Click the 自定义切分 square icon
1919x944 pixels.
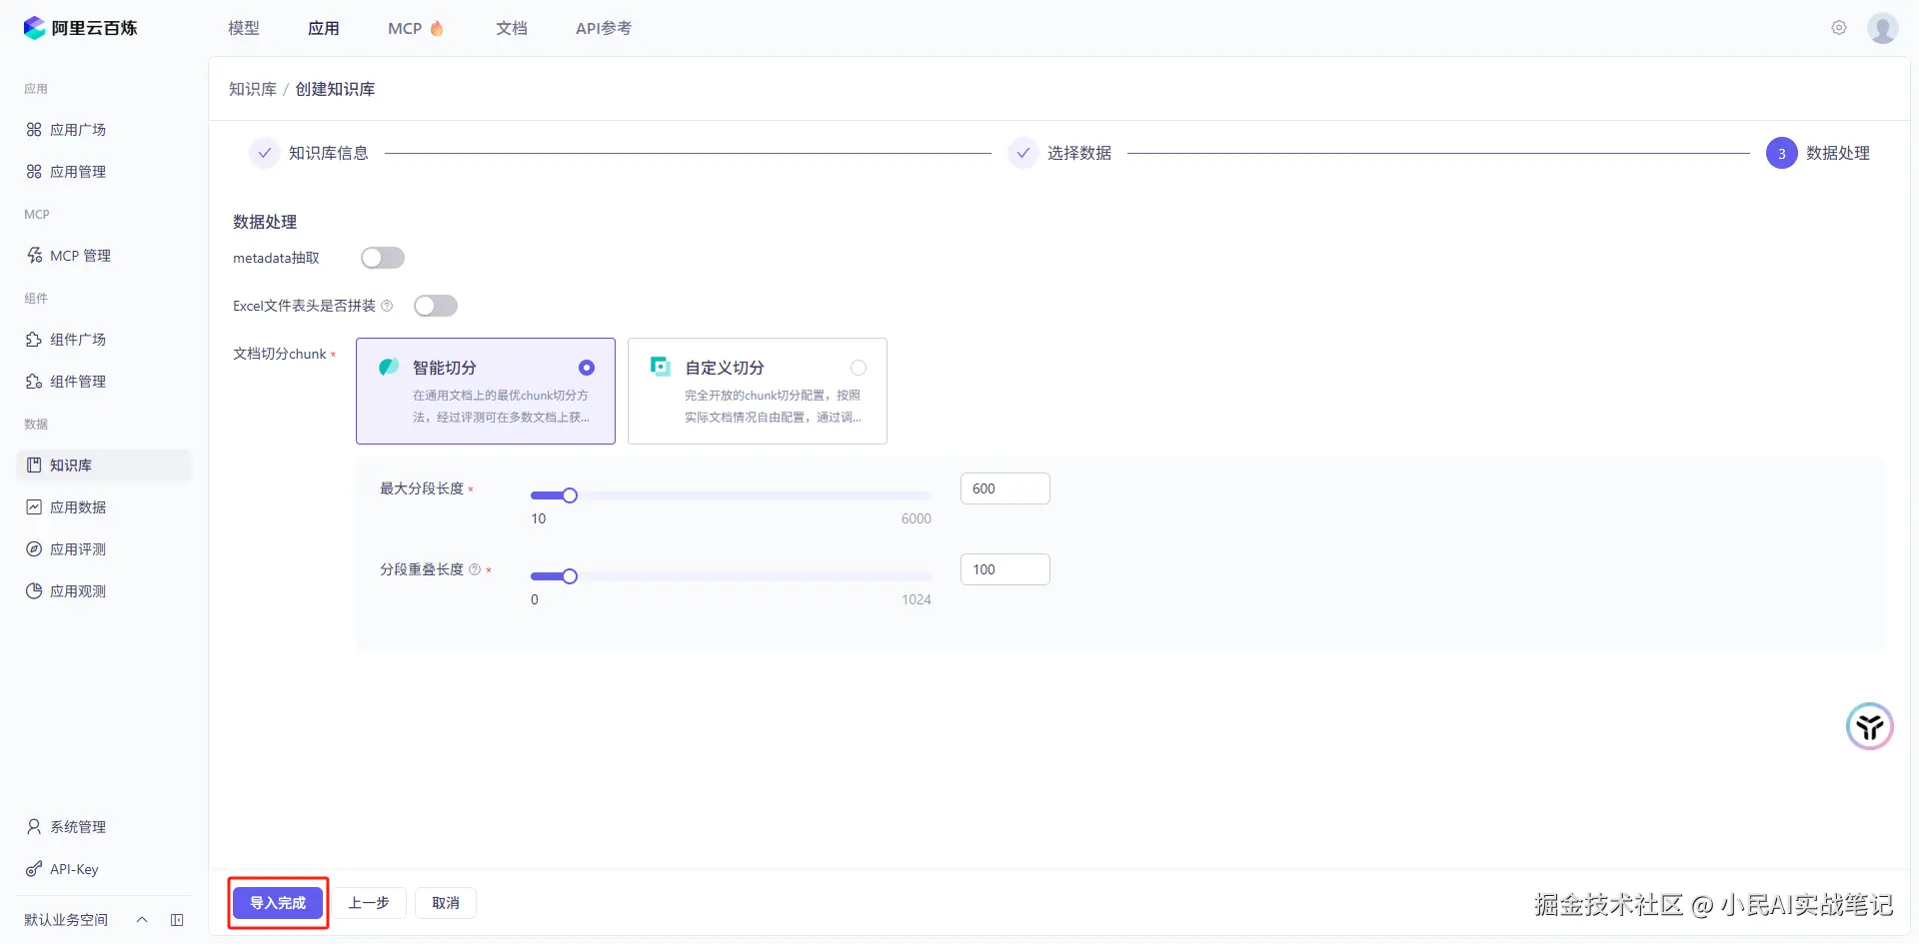pyautogui.click(x=661, y=367)
